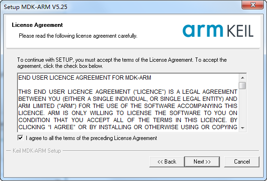Click the 'CLICKING I AGREE' line in license text

coord(128,127)
